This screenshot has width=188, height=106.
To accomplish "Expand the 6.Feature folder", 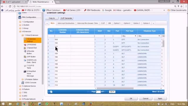I will [x=20, y=89].
